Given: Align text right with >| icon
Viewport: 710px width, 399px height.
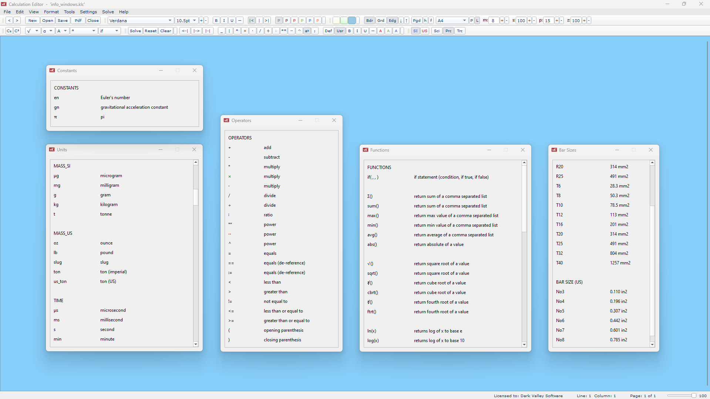Looking at the screenshot, I should [x=267, y=21].
